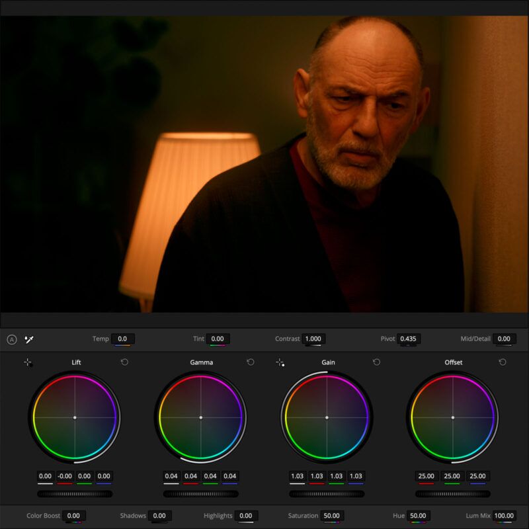Click the Gamma wheel label
Image resolution: width=529 pixels, height=529 pixels.
(202, 362)
